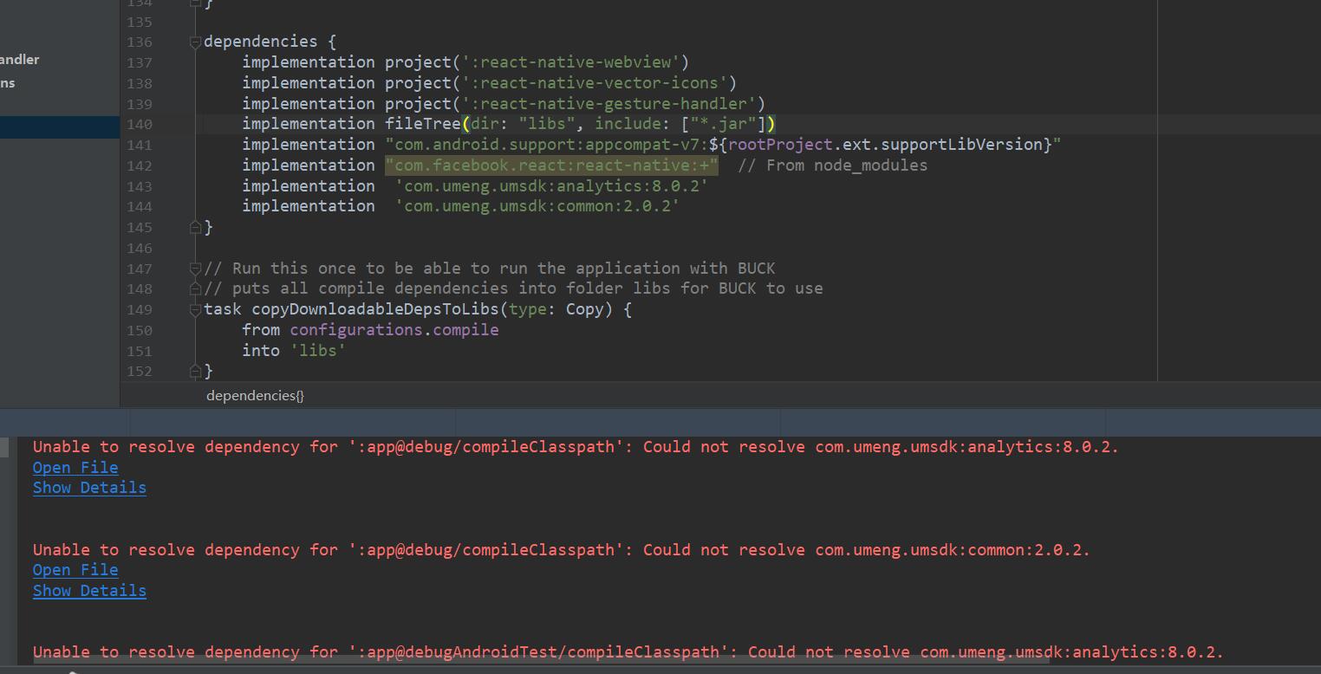Click line number 150 in gutter

[139, 330]
